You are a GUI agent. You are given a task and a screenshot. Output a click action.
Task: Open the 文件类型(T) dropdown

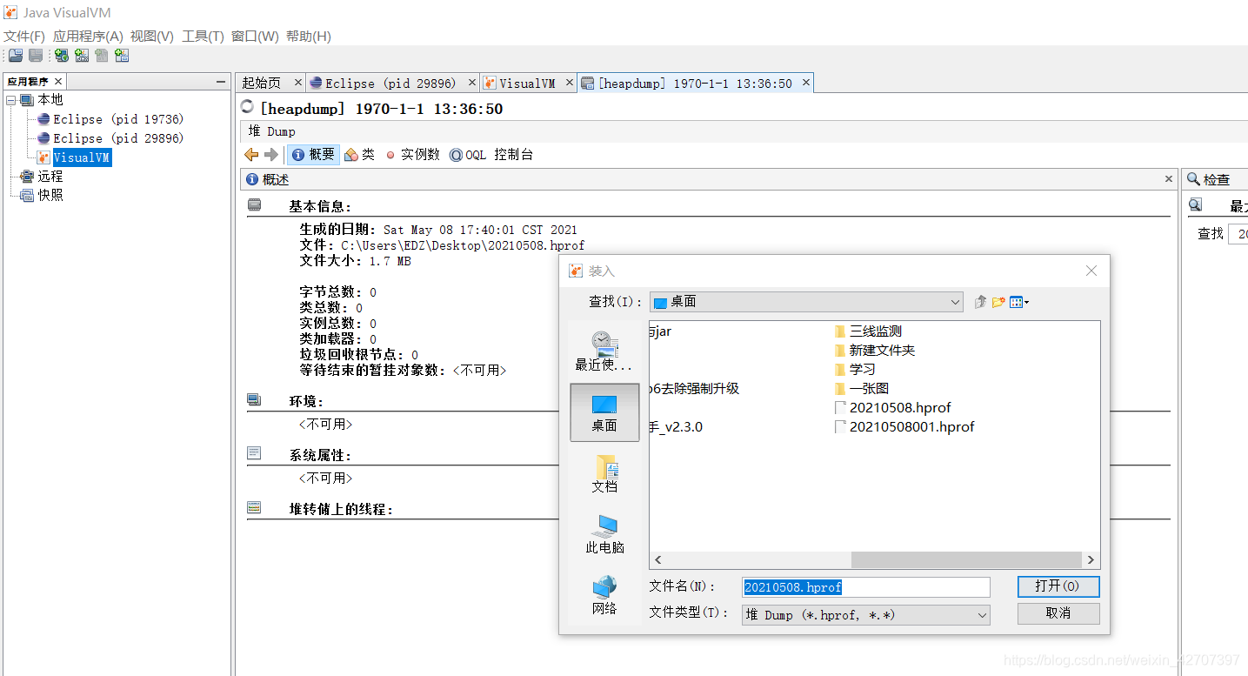(x=866, y=615)
